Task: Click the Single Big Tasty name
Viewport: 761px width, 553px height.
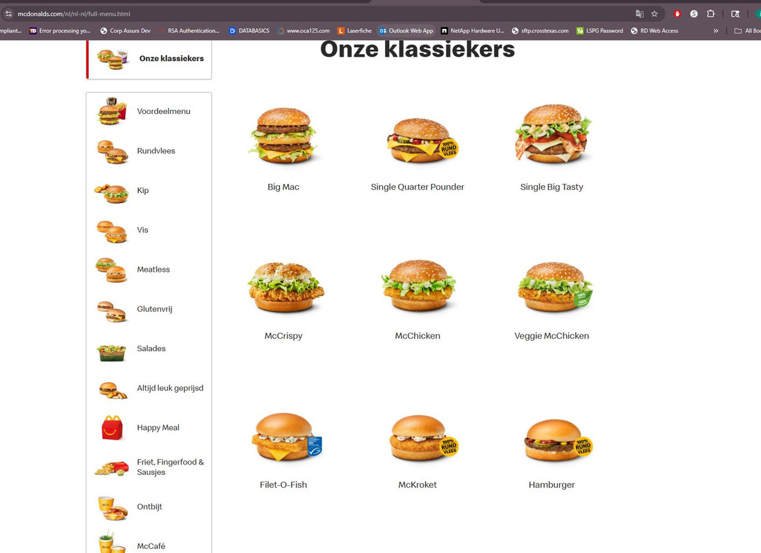Action: click(x=552, y=187)
